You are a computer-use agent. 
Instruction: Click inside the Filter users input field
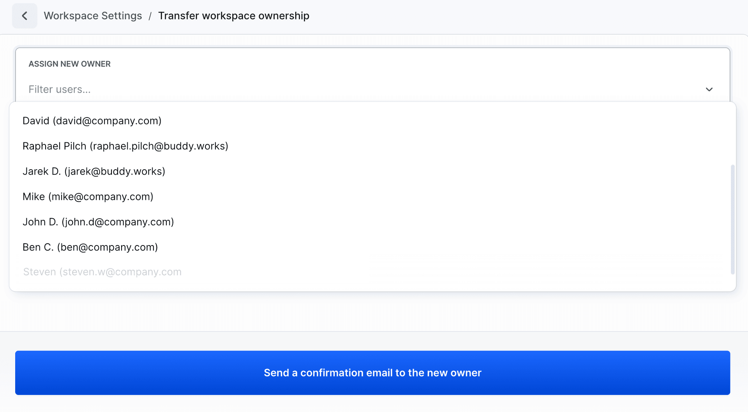tap(156, 89)
